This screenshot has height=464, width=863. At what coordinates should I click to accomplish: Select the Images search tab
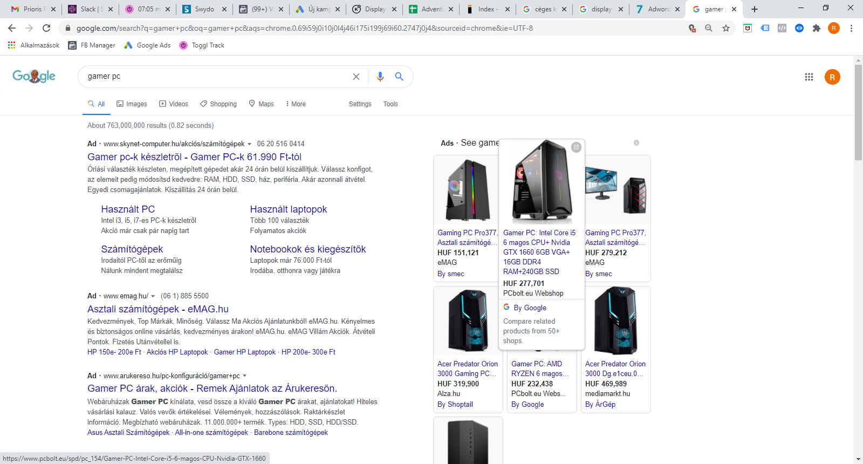132,104
